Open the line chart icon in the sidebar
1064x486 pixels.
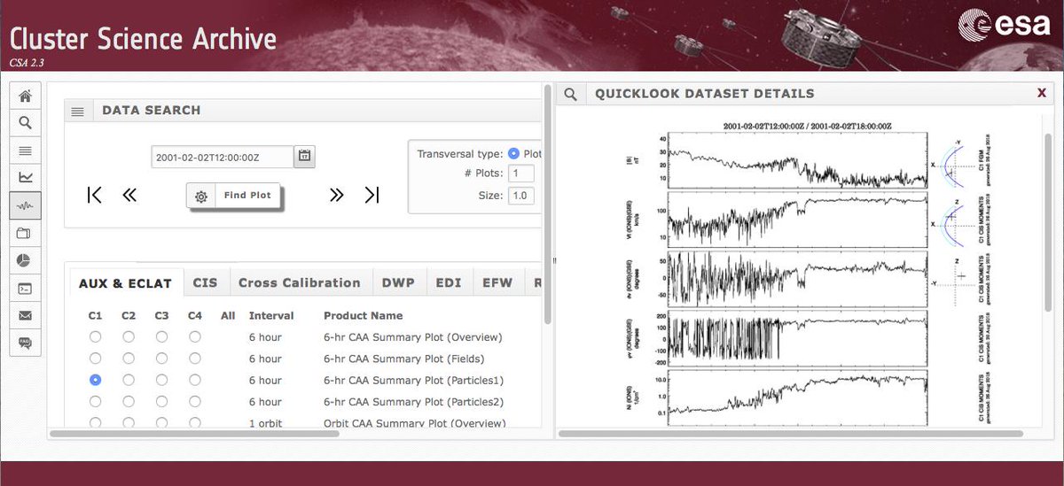point(25,178)
